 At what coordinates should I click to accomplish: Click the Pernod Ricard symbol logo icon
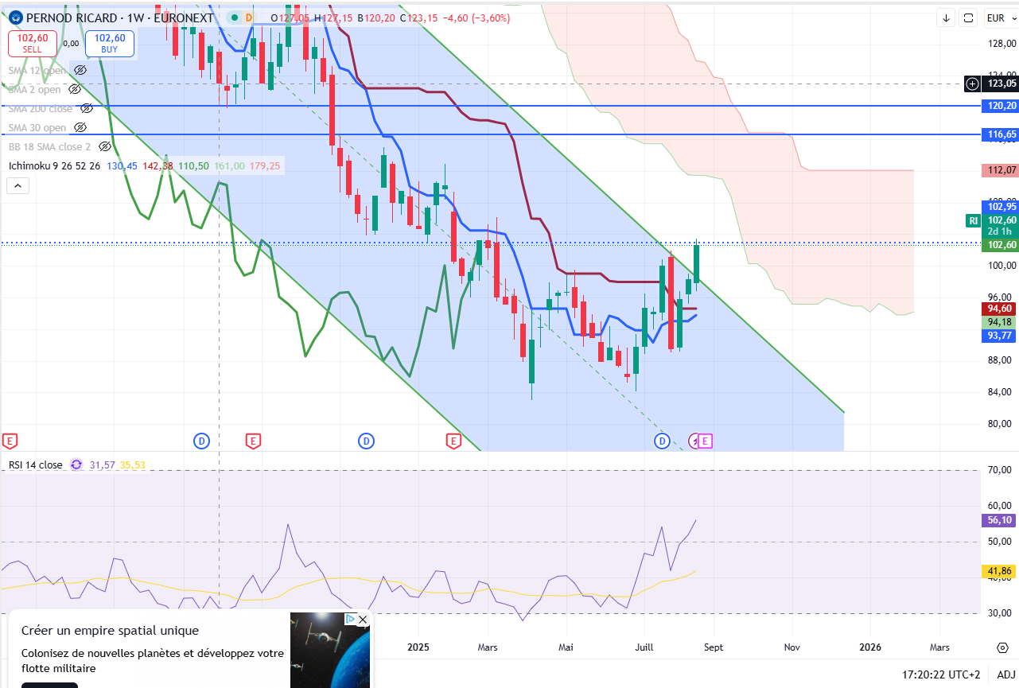click(16, 17)
